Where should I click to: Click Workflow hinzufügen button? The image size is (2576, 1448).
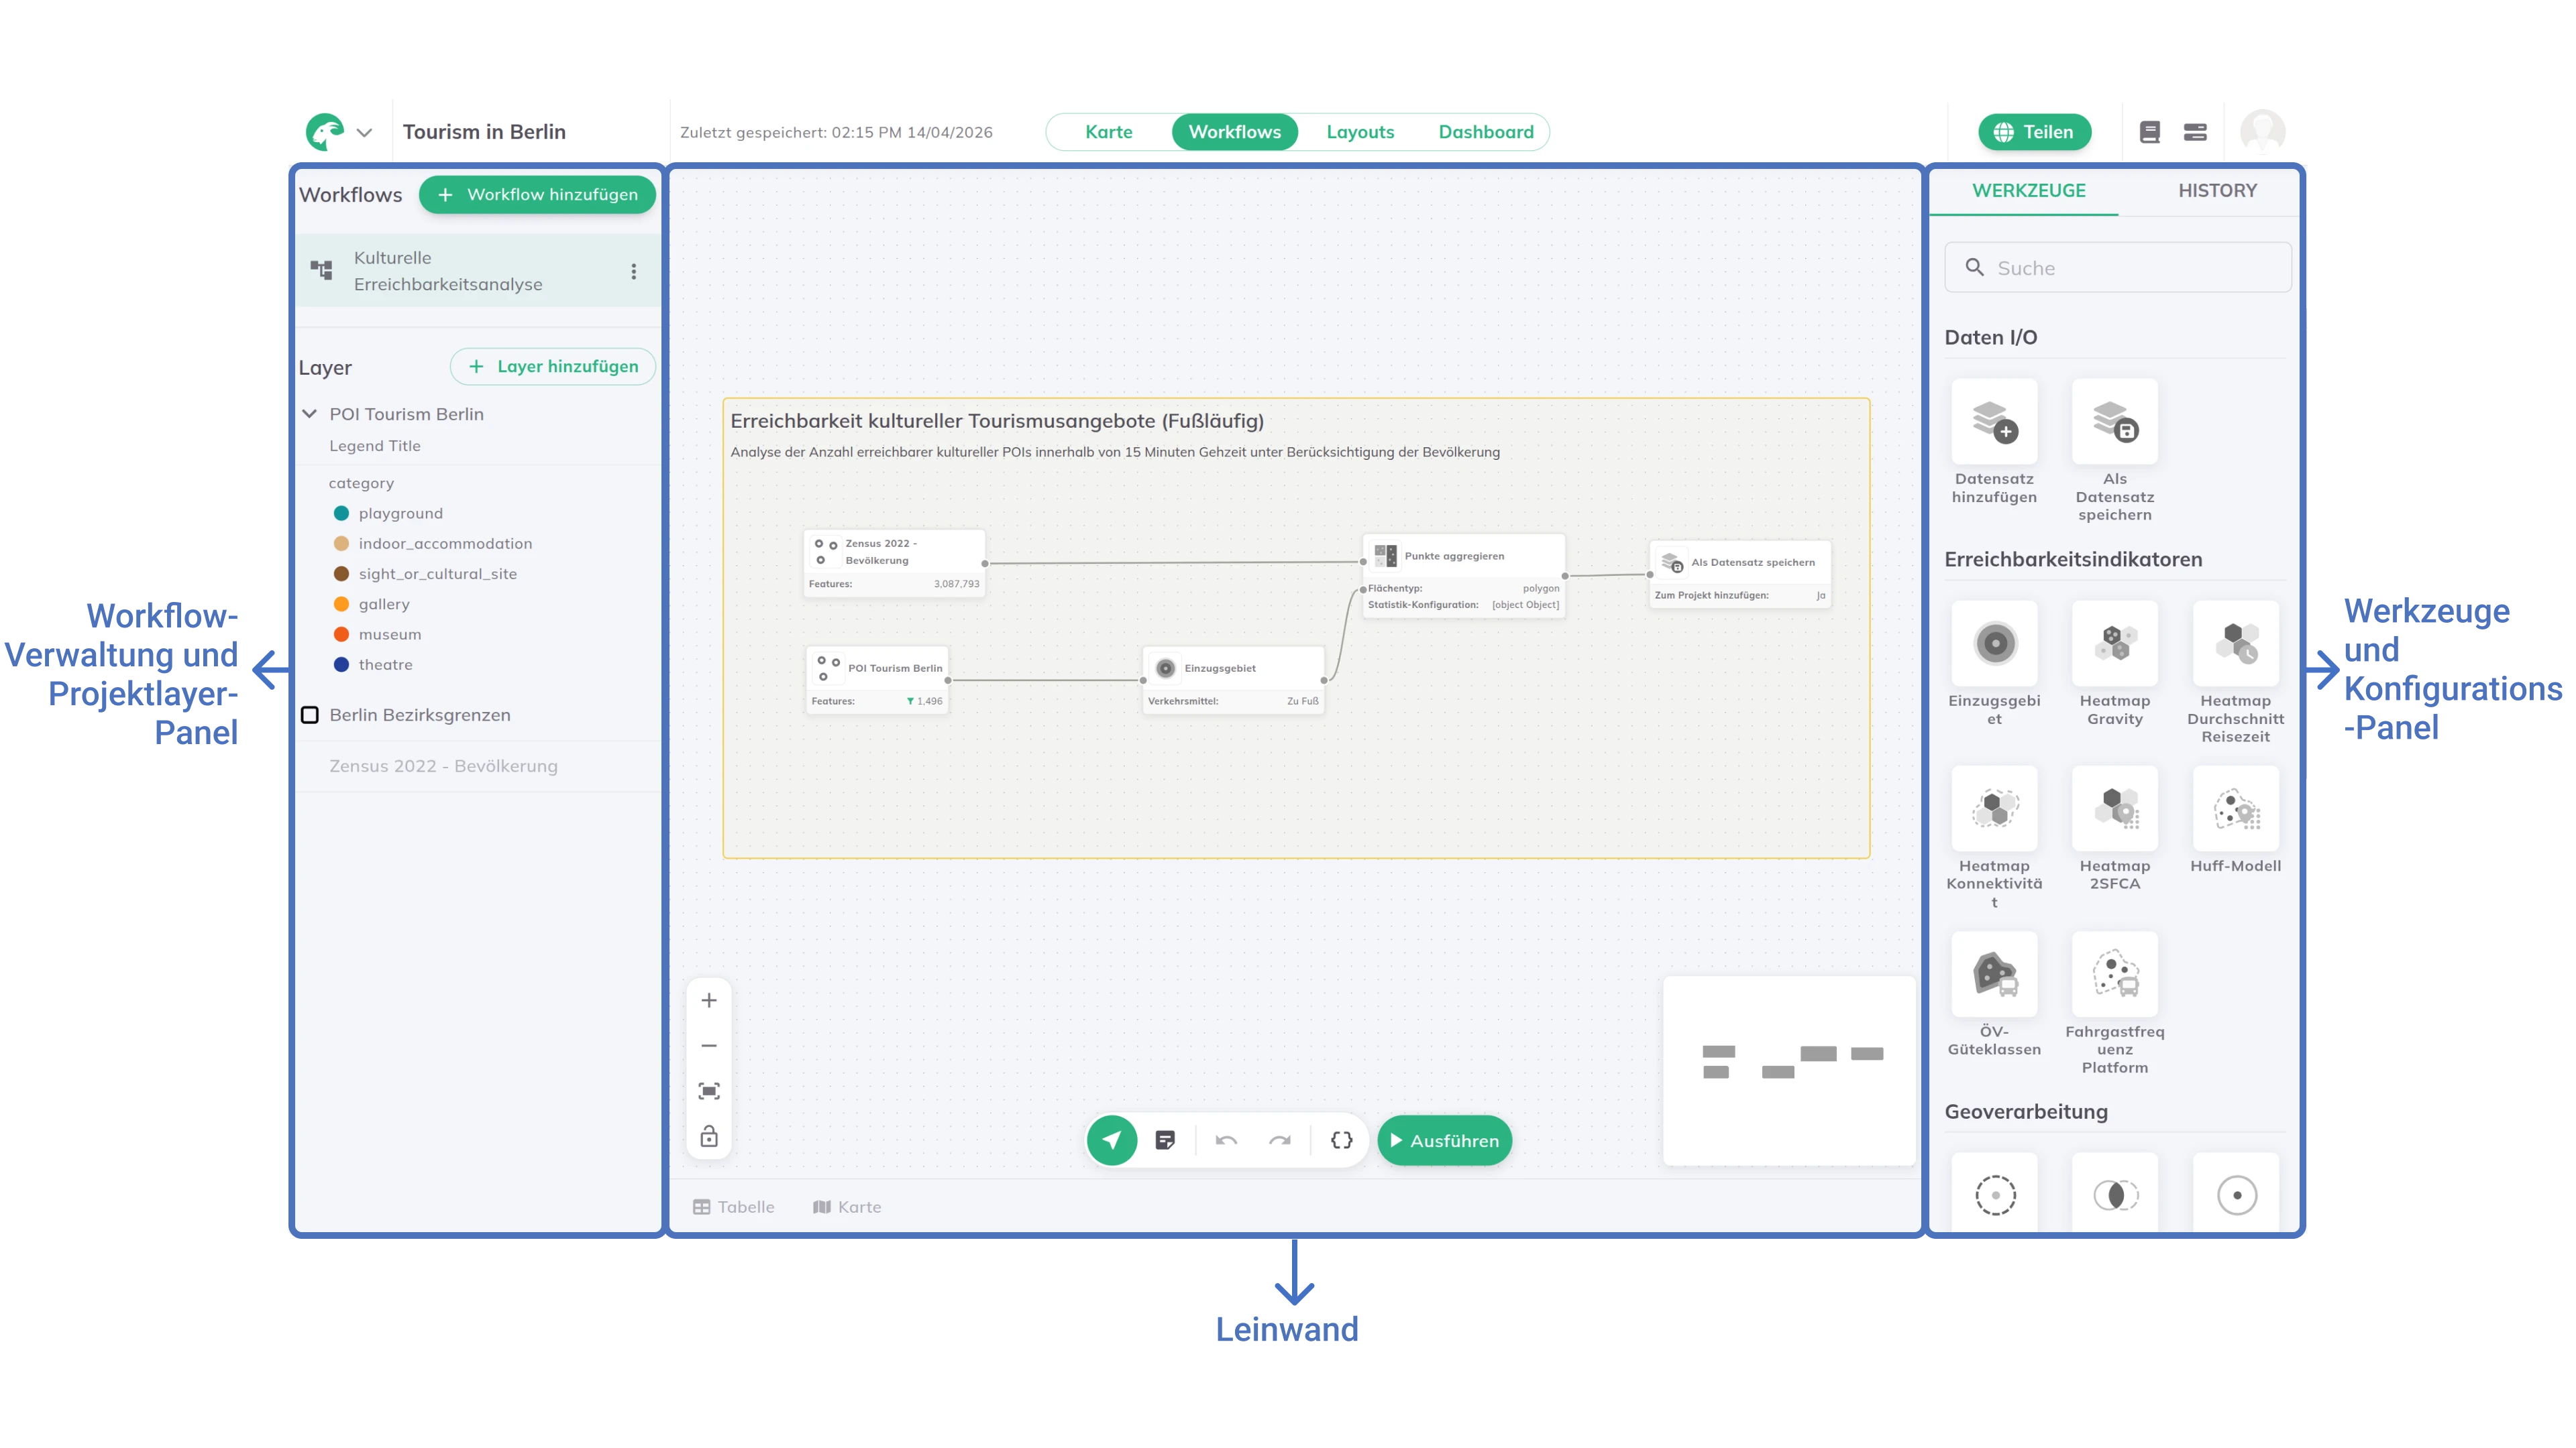click(x=537, y=194)
